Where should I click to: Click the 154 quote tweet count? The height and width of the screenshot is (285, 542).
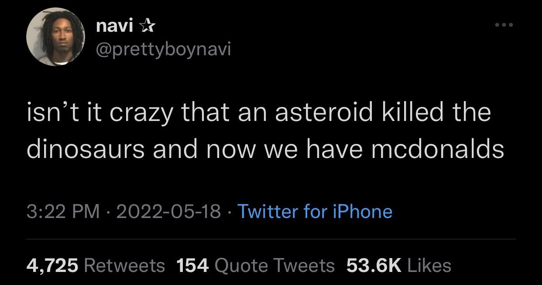pyautogui.click(x=193, y=265)
